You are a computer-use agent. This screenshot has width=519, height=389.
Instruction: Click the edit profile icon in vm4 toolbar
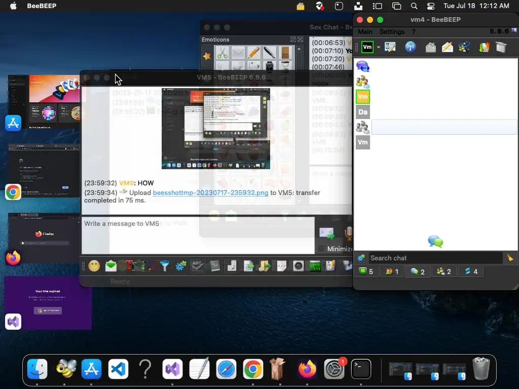pos(390,47)
